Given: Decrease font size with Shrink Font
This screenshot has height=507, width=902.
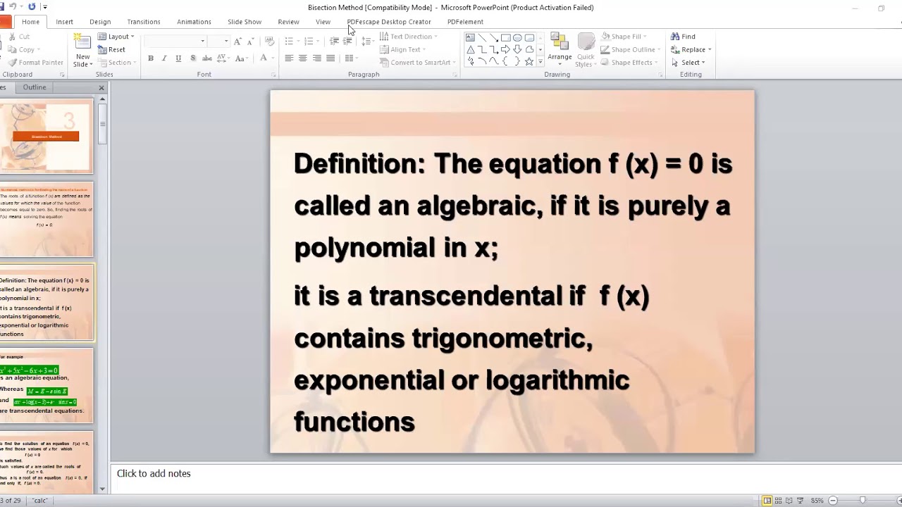Looking at the screenshot, I should coord(250,42).
